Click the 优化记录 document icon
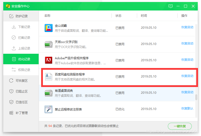Image resolution: width=201 pixels, height=136 pixels. (14, 59)
